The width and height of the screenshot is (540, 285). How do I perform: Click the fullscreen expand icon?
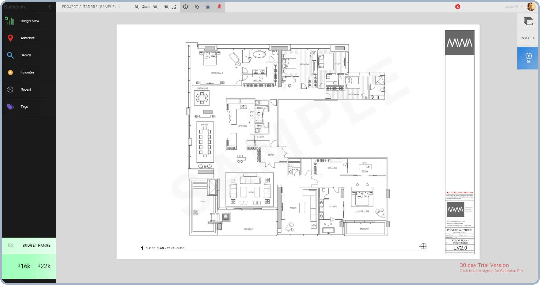[174, 7]
